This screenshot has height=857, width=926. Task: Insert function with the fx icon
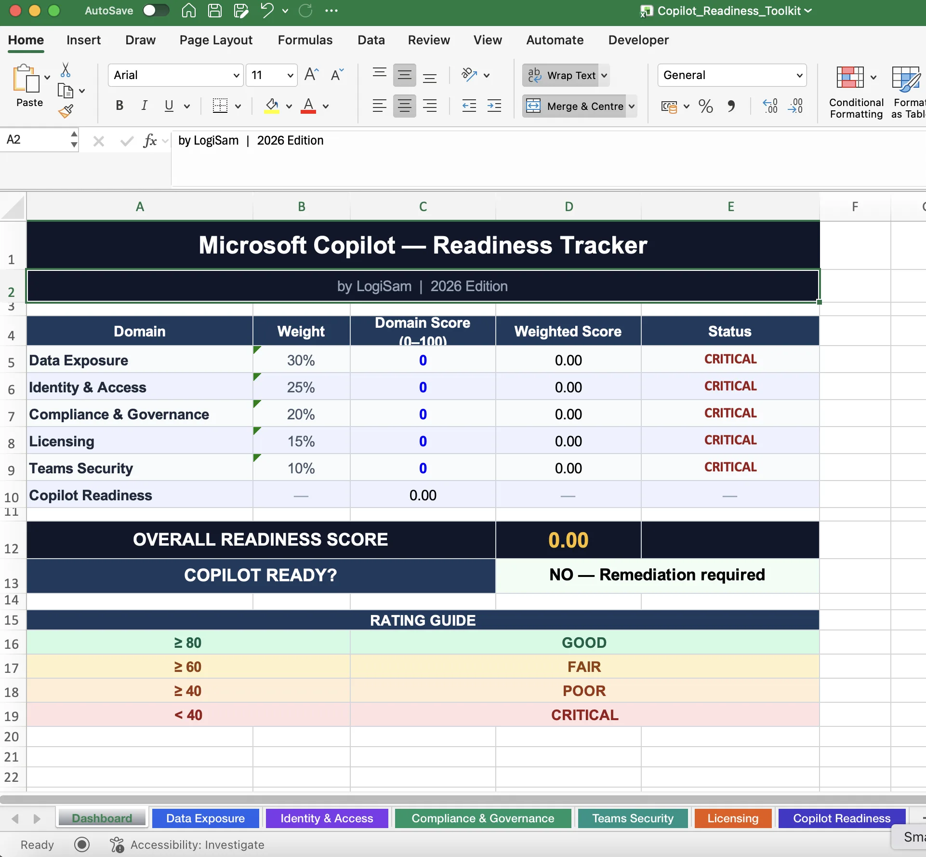coord(150,141)
